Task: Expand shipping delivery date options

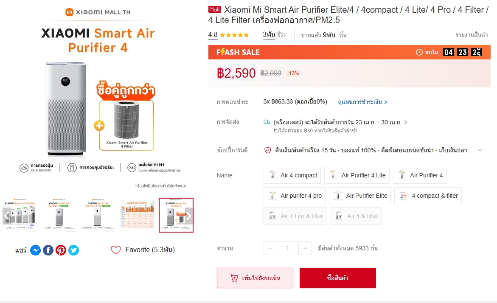Action: coord(406,122)
